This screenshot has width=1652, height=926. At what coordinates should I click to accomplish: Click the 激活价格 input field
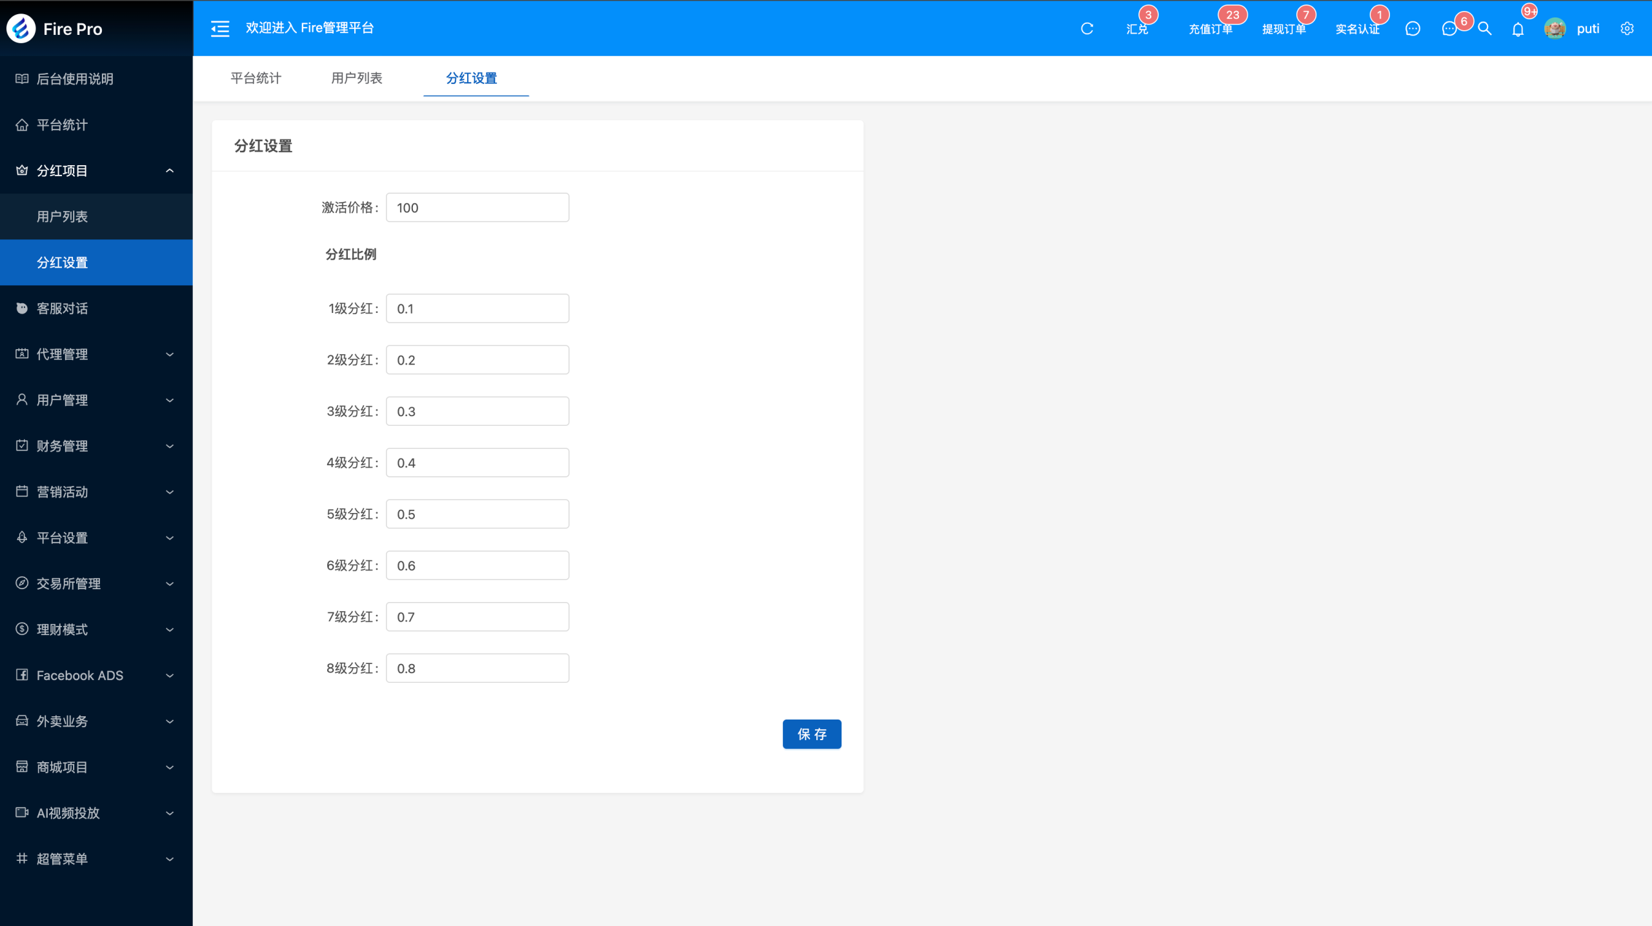pyautogui.click(x=478, y=208)
